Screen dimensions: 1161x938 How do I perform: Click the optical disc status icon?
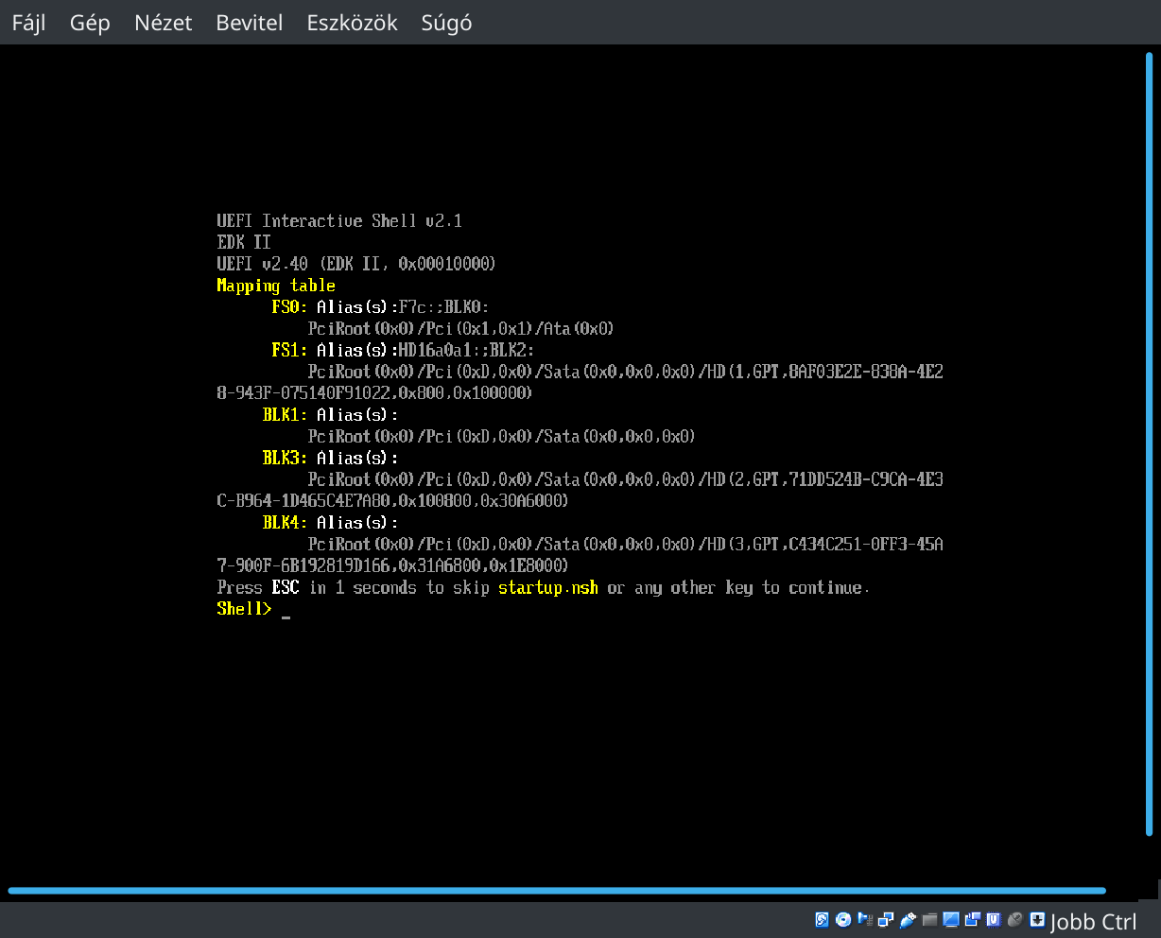pos(842,919)
